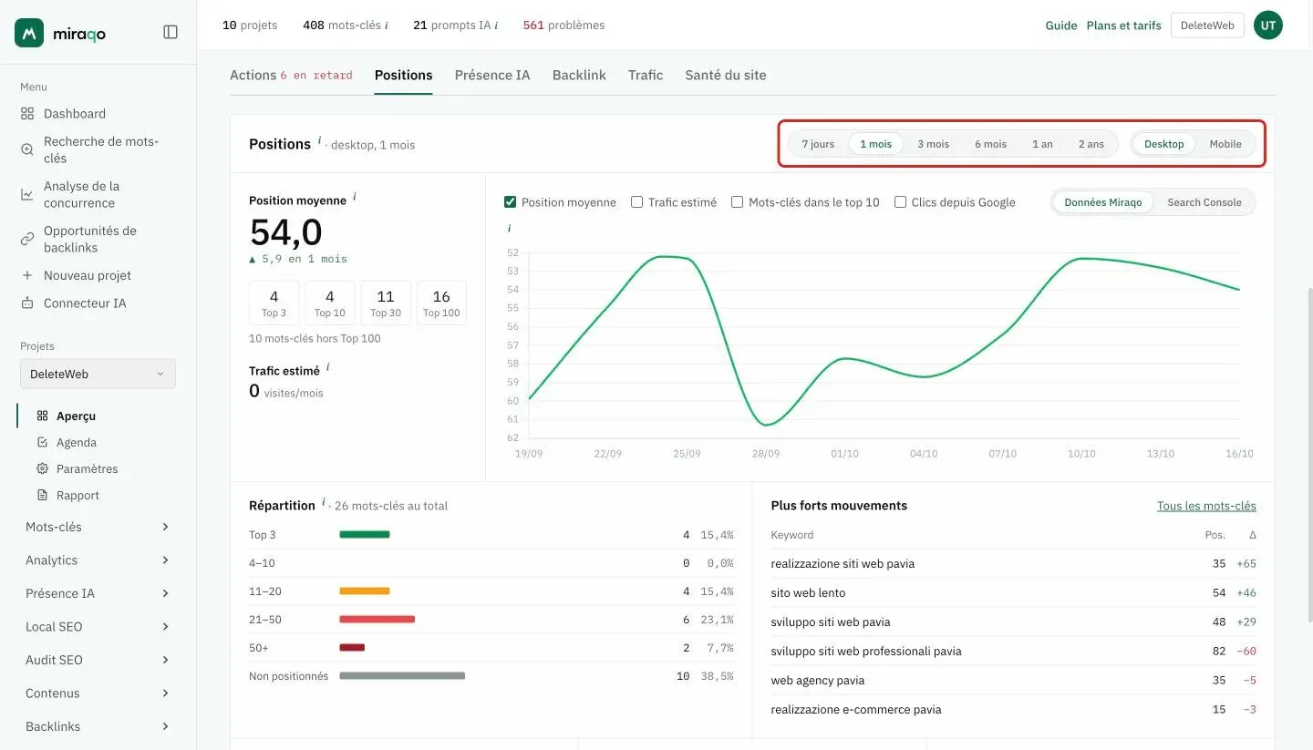Click the Recherche de mots-clés magnifier icon
The width and height of the screenshot is (1313, 750).
point(27,149)
